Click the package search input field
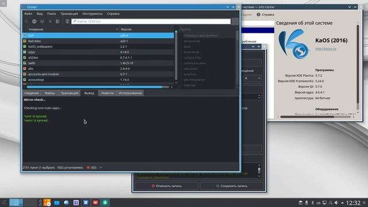368x207 pixels. [x=151, y=21]
